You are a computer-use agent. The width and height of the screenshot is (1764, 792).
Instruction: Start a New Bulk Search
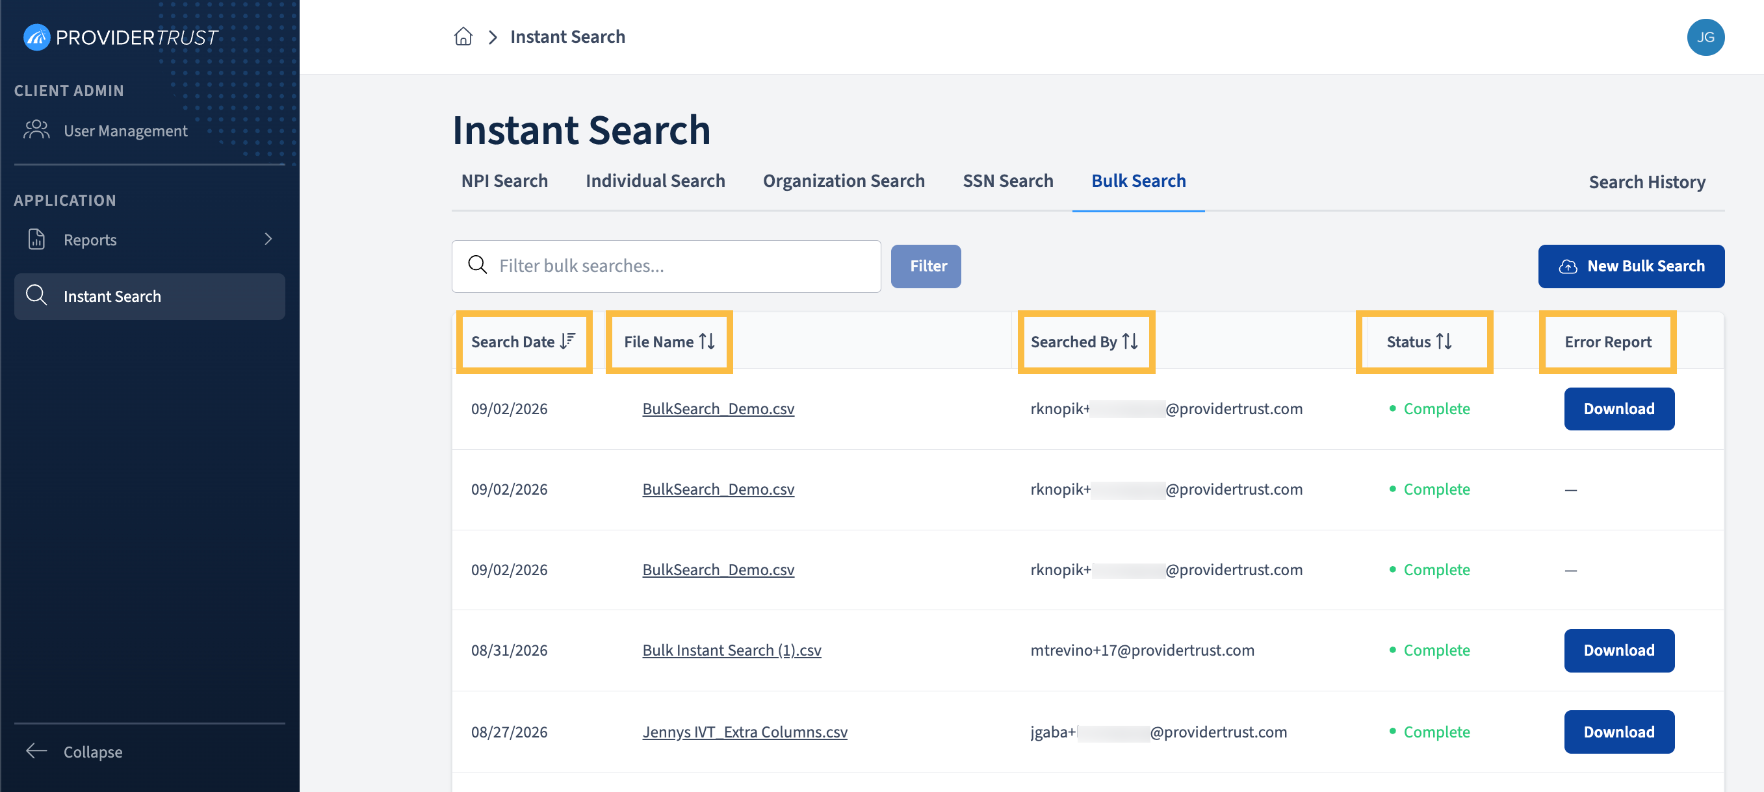click(1631, 266)
